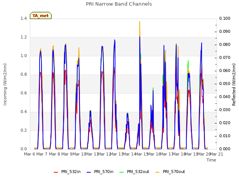Toggle the PRI_570out legend entry
The width and height of the screenshot is (239, 179).
pos(170,172)
